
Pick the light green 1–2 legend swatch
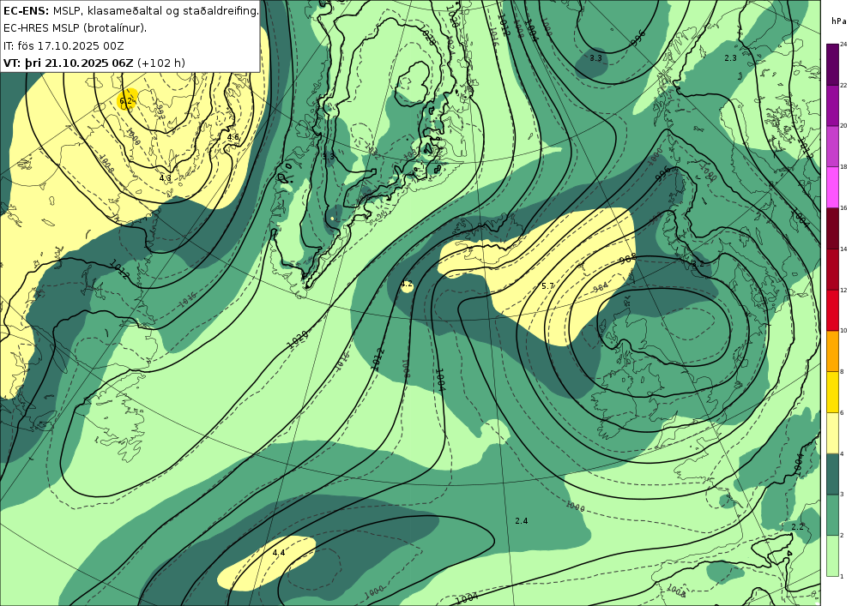coord(832,555)
